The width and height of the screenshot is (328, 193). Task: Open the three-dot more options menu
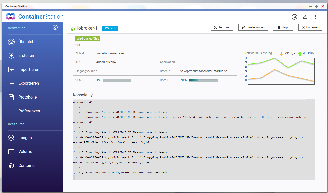click(316, 17)
